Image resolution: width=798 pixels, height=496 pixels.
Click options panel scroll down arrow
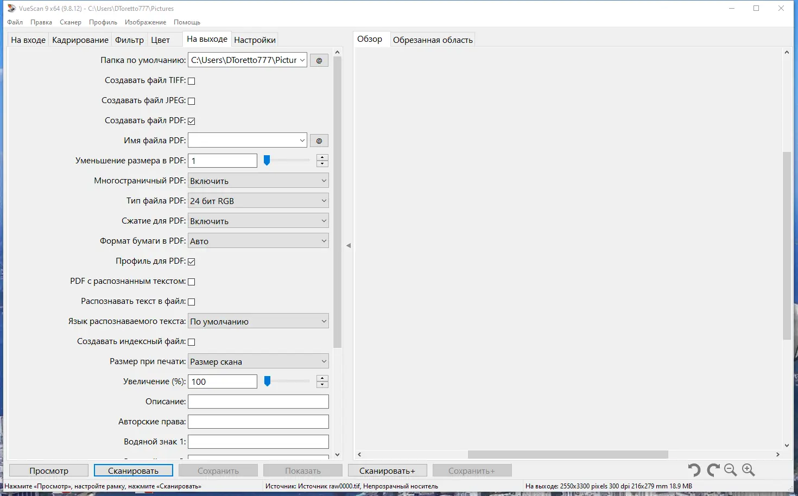(x=337, y=455)
